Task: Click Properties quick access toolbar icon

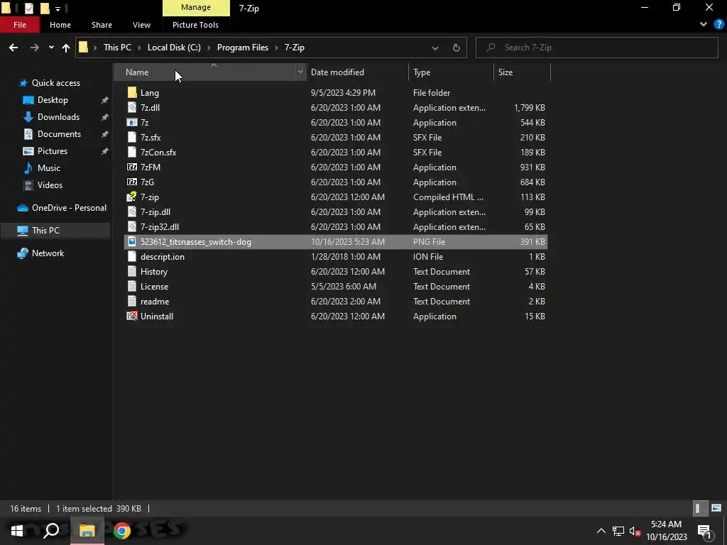Action: 28,8
